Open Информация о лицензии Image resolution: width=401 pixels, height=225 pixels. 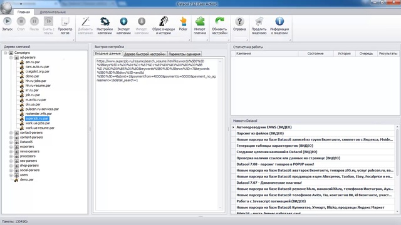(279, 26)
